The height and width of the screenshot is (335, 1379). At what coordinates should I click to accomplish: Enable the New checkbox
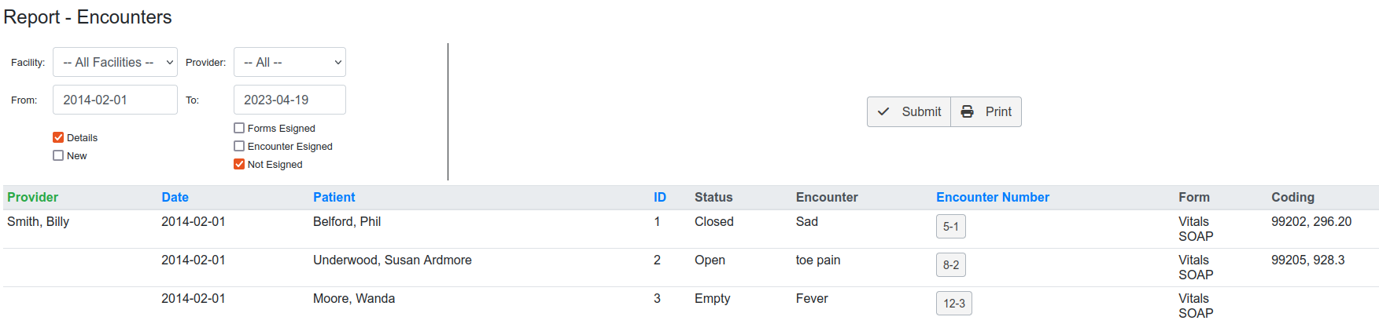coord(58,155)
